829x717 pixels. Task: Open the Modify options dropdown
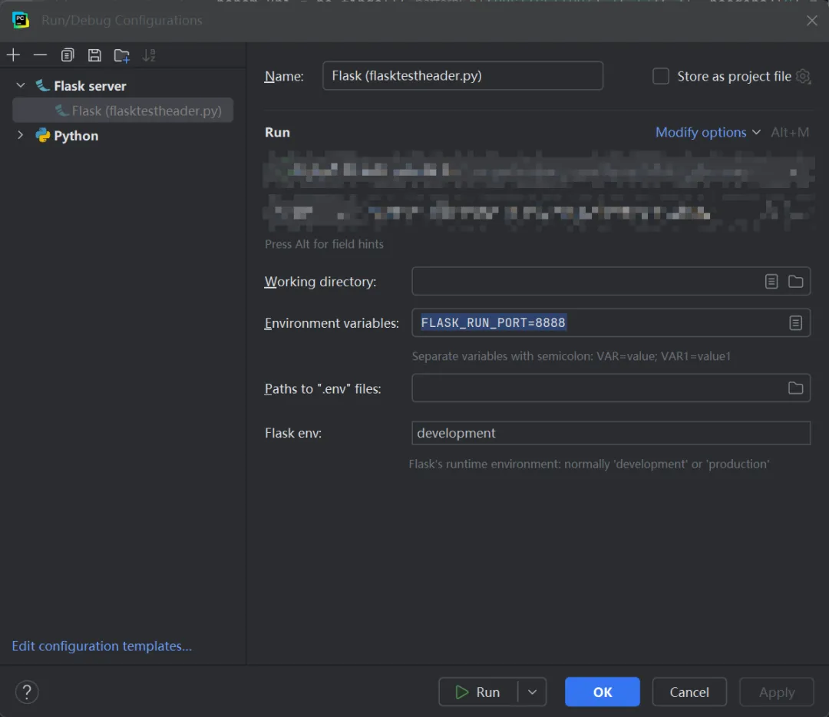click(708, 132)
